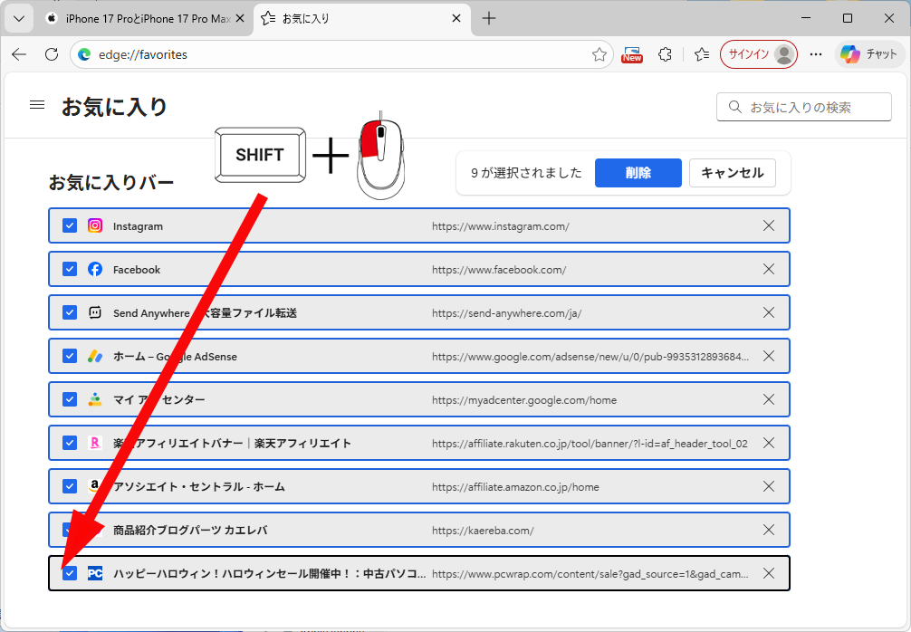Click the blue 削除 delete button
The width and height of the screenshot is (911, 632).
[638, 173]
